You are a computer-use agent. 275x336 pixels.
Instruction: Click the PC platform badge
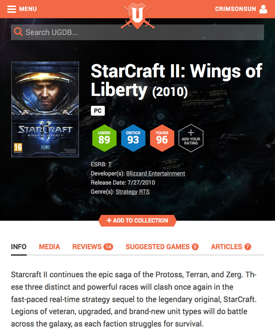coord(98,111)
